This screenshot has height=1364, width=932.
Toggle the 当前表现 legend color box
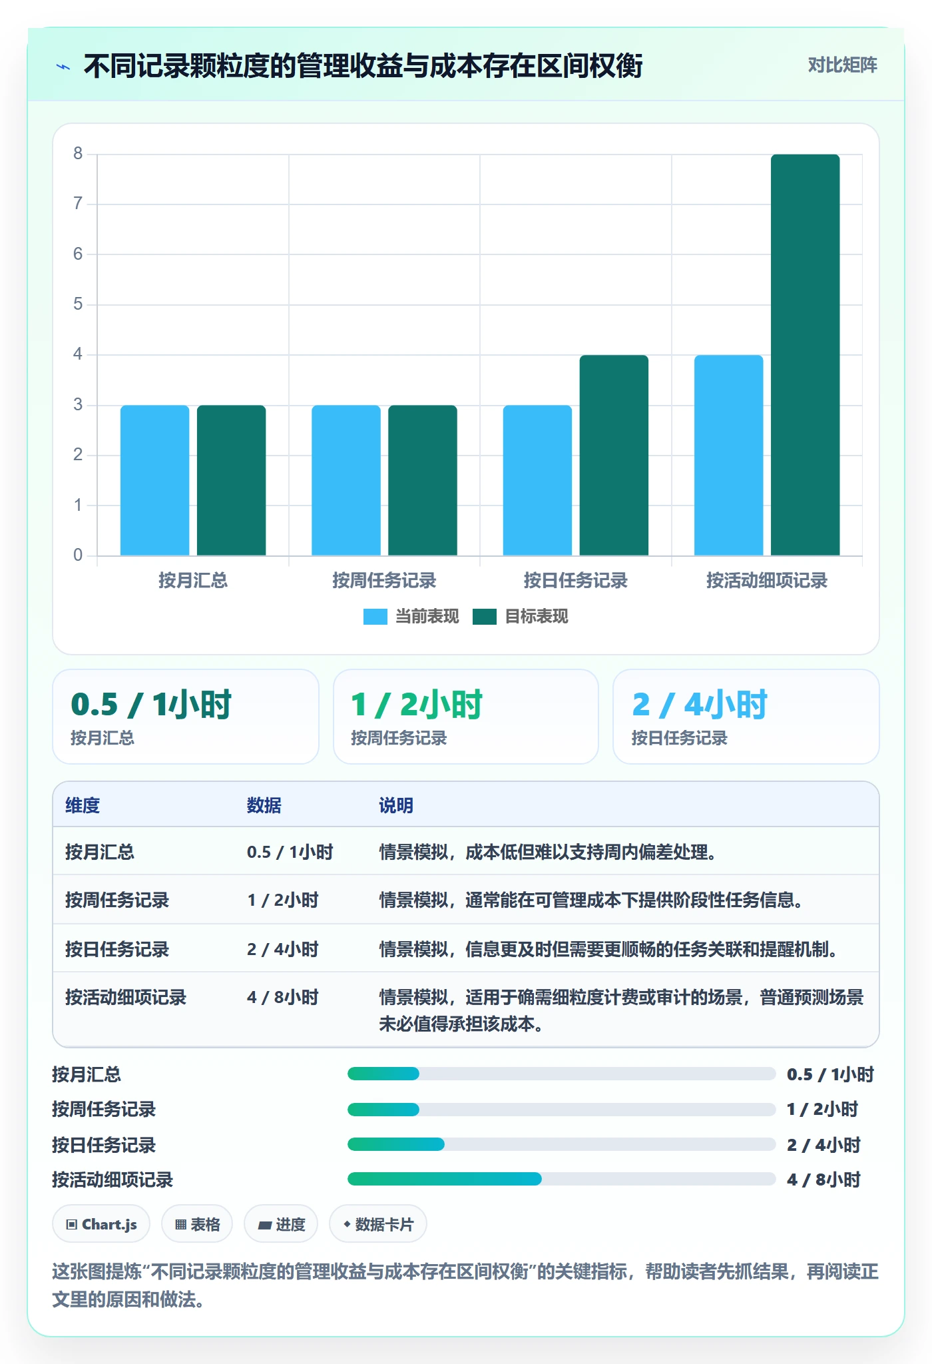click(375, 617)
